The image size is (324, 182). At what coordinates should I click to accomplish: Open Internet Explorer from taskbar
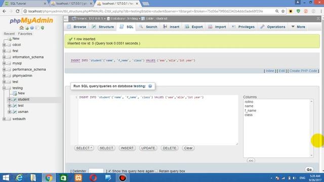click(19, 177)
